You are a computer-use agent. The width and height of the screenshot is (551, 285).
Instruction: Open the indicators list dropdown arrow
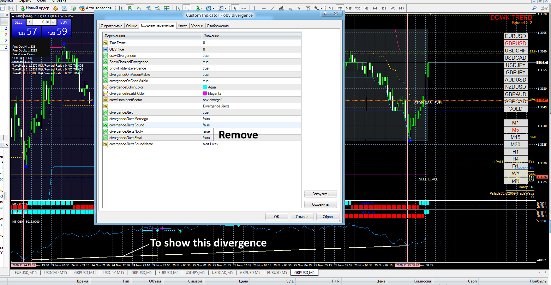tap(202, 9)
